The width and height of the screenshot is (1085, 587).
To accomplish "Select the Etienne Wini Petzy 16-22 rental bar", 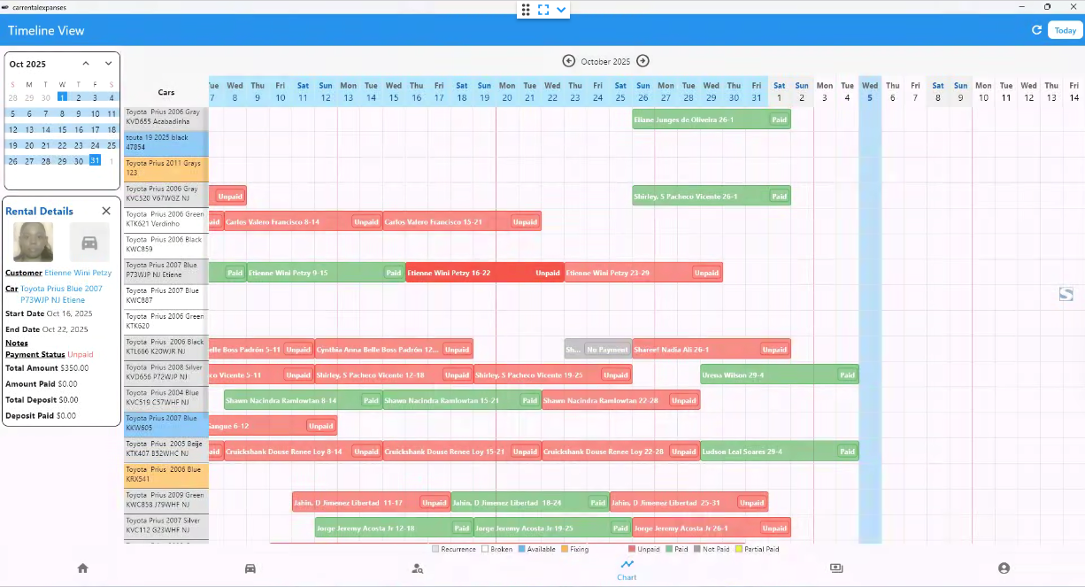I will pyautogui.click(x=484, y=274).
